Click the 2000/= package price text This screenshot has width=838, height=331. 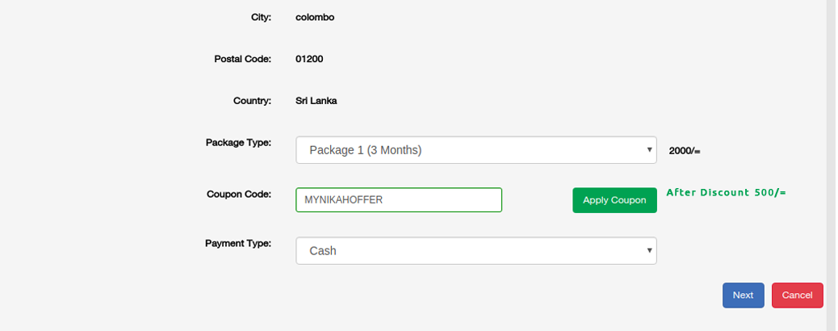coord(685,151)
